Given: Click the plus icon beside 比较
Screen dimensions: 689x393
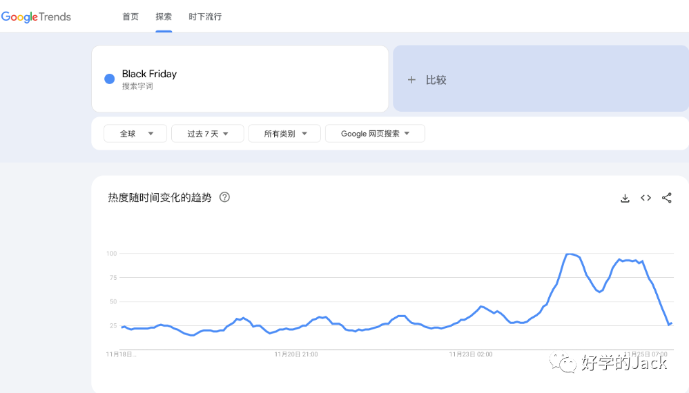Looking at the screenshot, I should (x=411, y=80).
